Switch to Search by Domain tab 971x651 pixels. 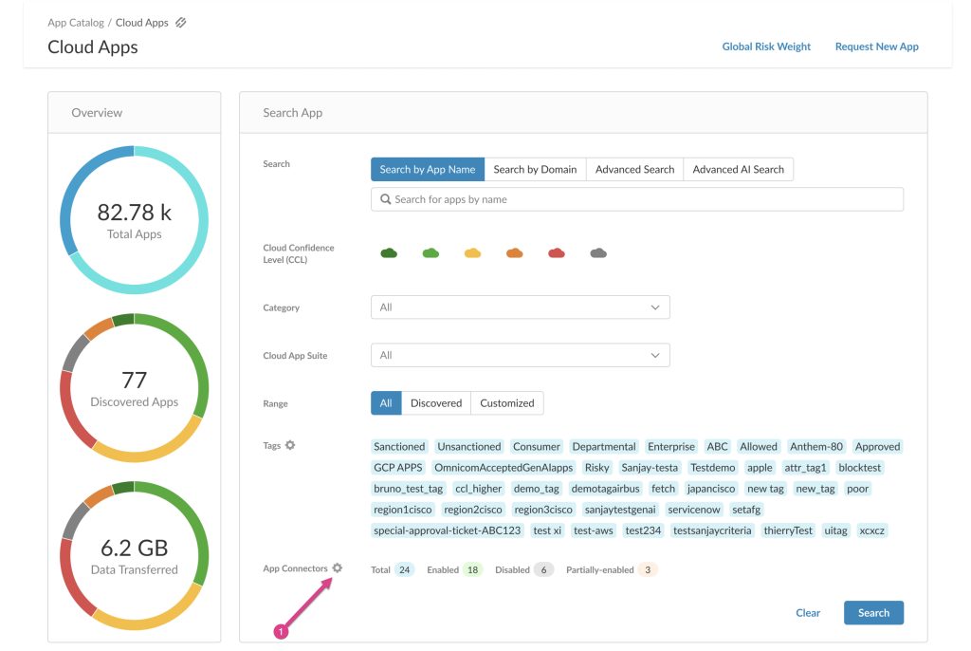(x=535, y=169)
